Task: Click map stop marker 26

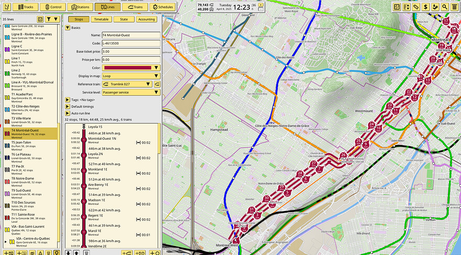Action: 343,156
